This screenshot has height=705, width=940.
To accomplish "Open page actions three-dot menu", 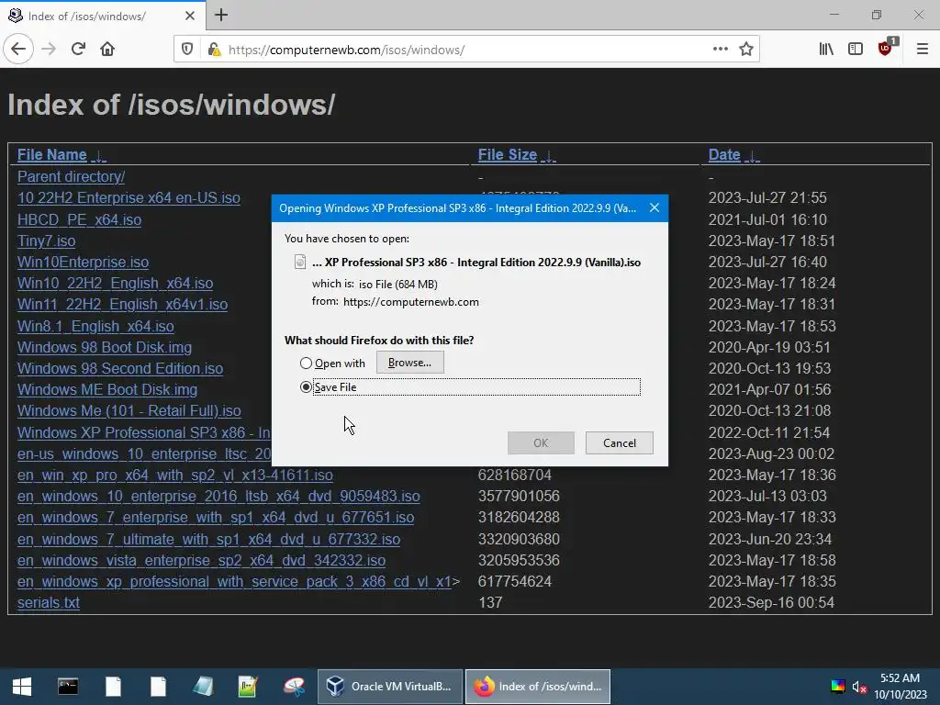I will point(720,50).
